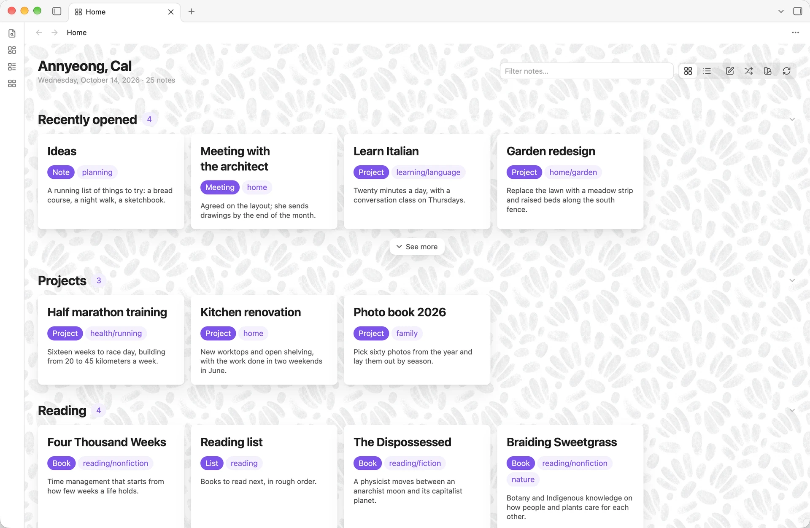This screenshot has width=810, height=528.
Task: Navigate forward with the right arrow
Action: pyautogui.click(x=54, y=32)
